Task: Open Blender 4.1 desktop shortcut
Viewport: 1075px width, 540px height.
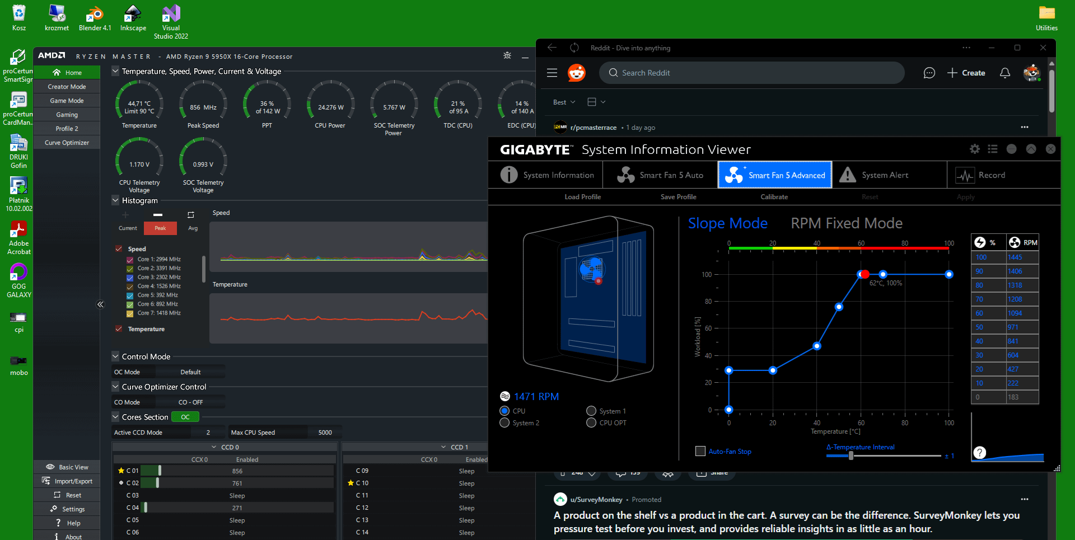Action: 95,17
